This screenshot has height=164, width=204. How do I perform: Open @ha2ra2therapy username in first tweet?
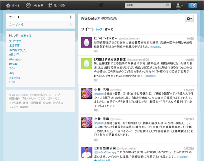pos(129,39)
